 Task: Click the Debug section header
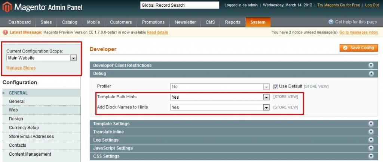(x=234, y=73)
